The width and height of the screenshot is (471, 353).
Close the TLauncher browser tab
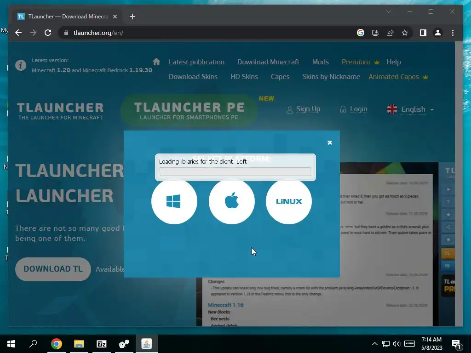(115, 17)
